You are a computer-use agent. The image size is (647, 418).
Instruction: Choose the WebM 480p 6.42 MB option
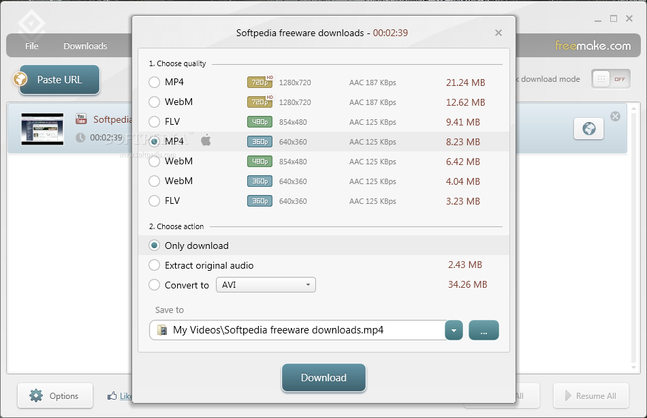pos(155,162)
